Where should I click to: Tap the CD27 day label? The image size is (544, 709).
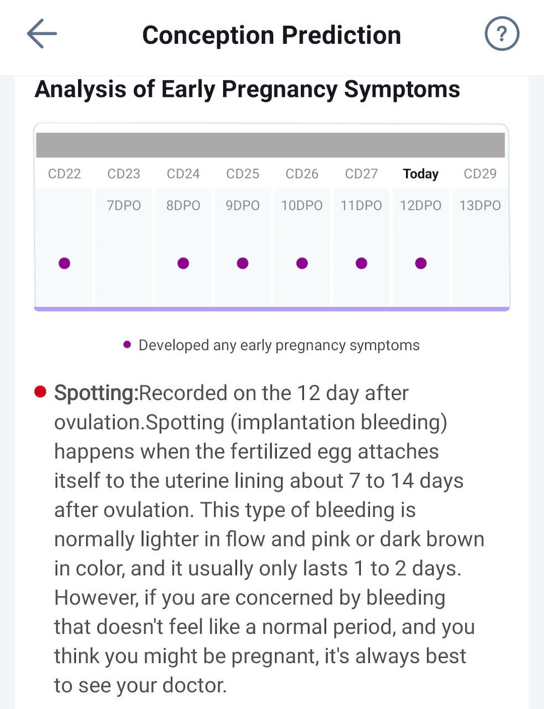pos(361,174)
